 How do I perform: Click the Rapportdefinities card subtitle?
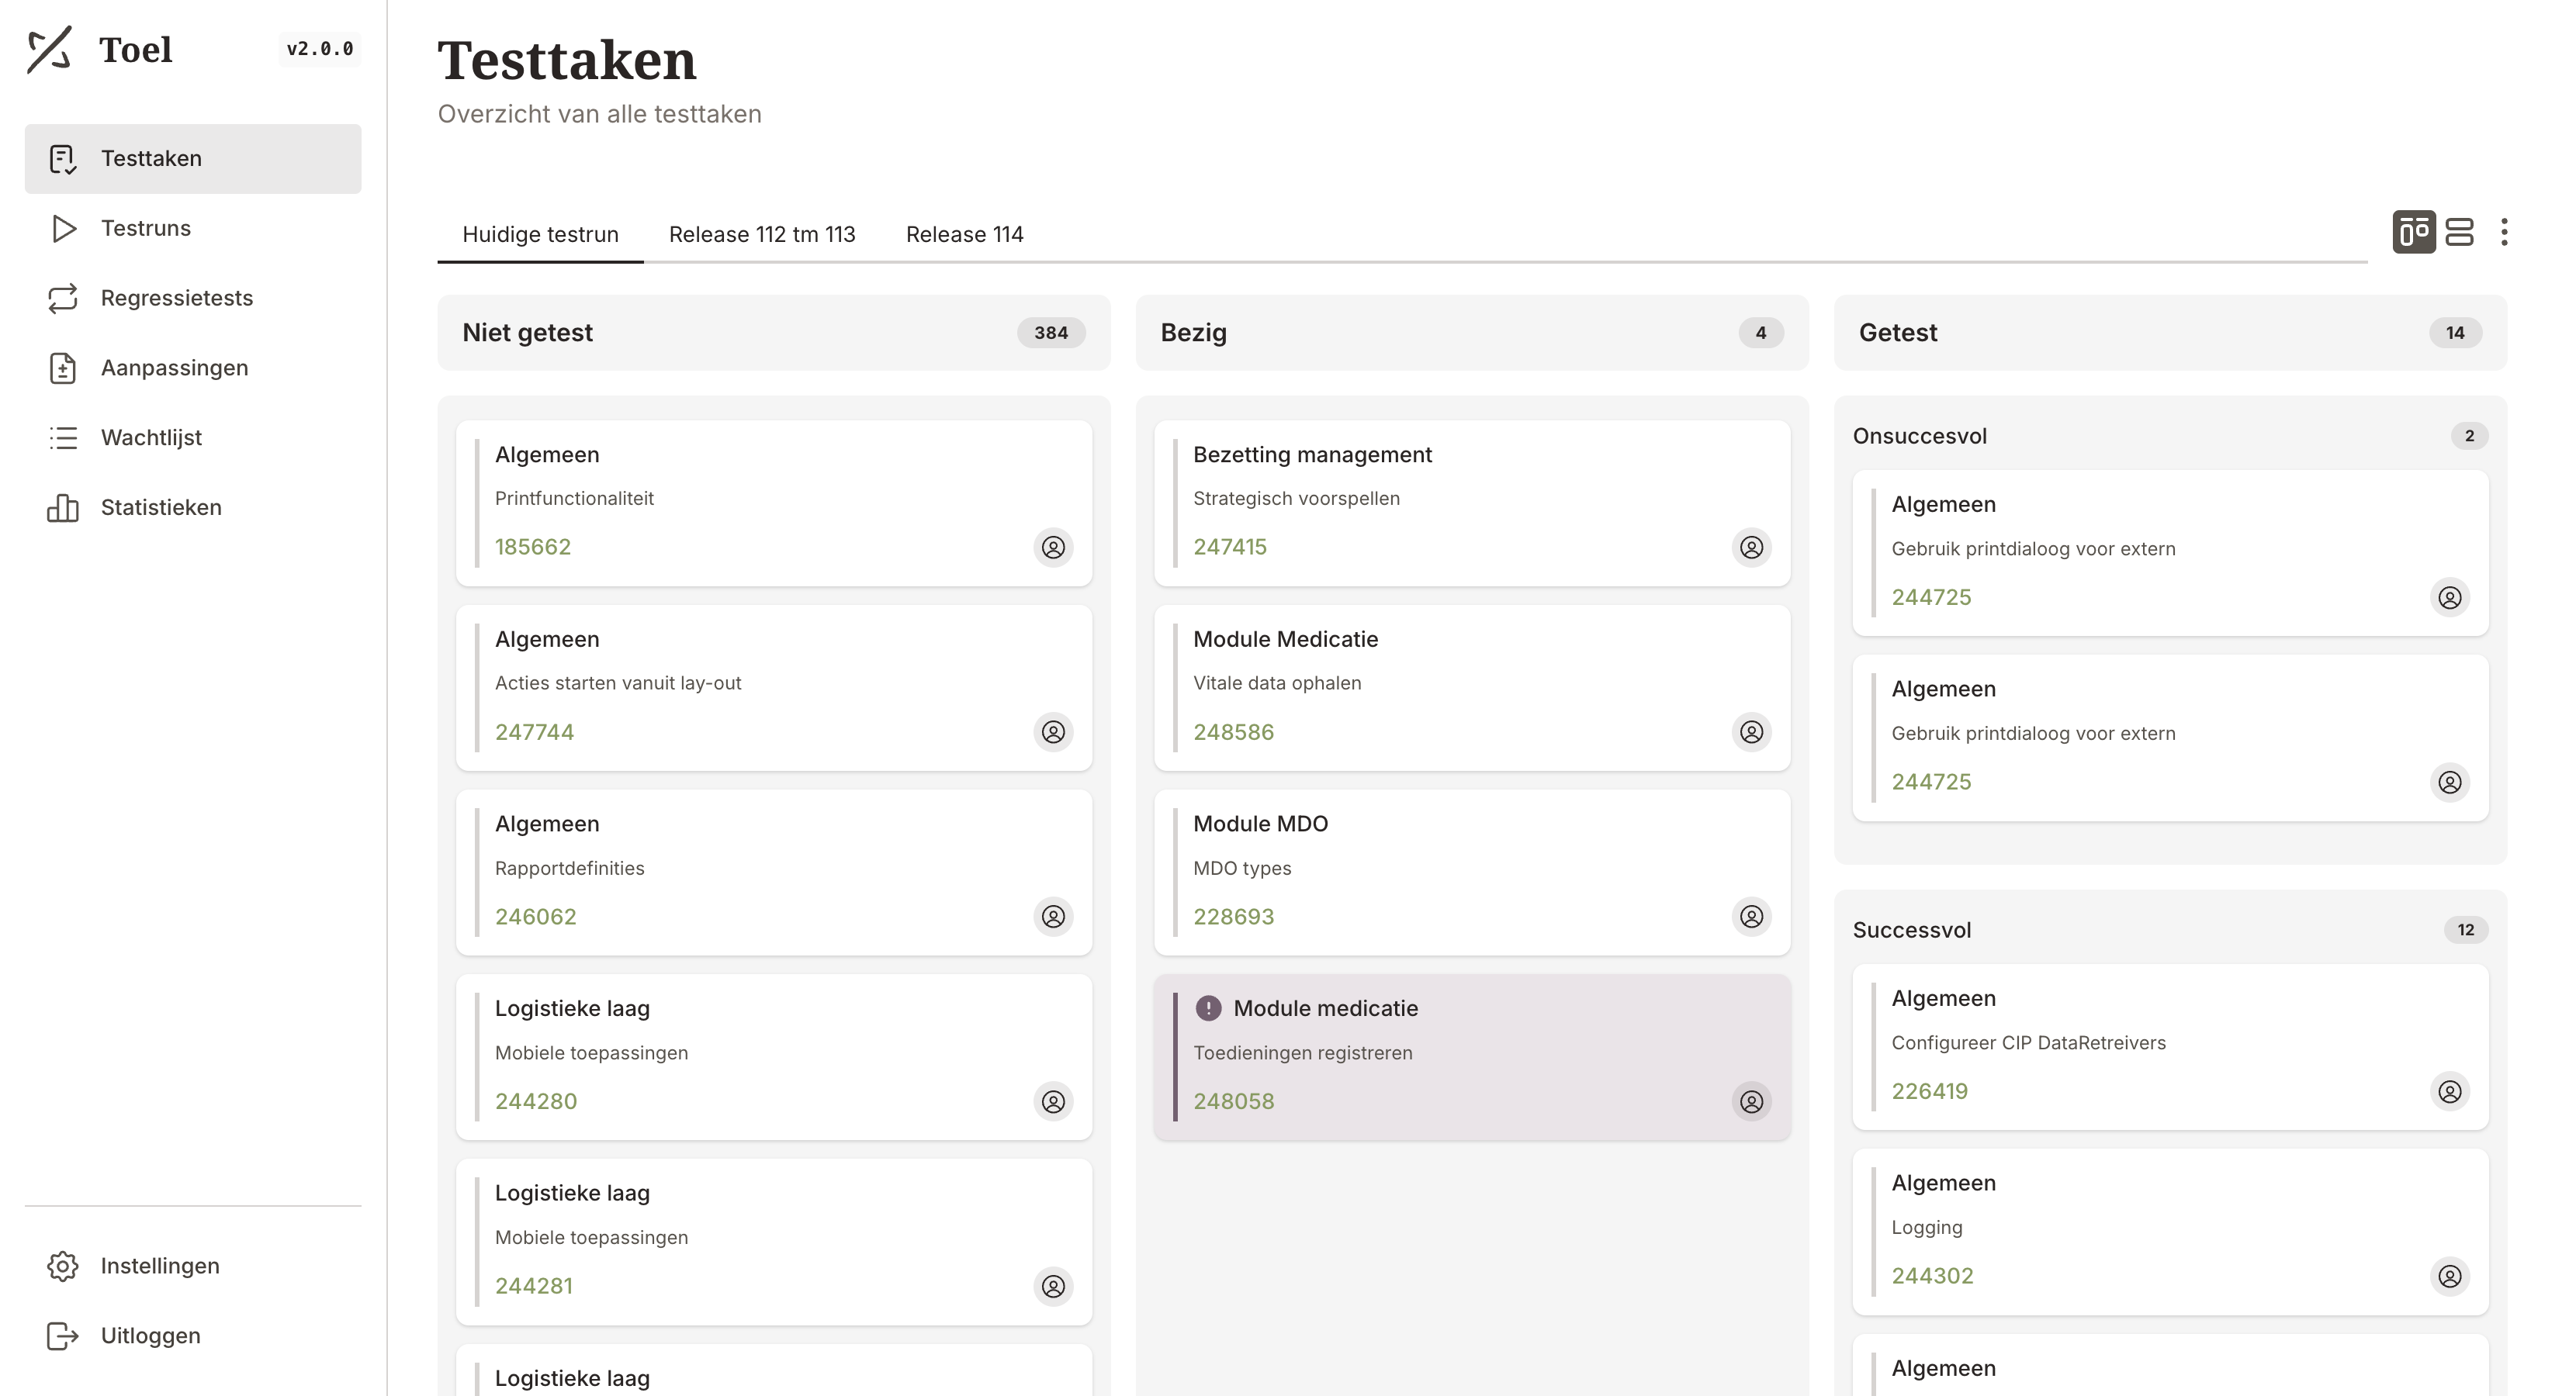click(x=569, y=869)
